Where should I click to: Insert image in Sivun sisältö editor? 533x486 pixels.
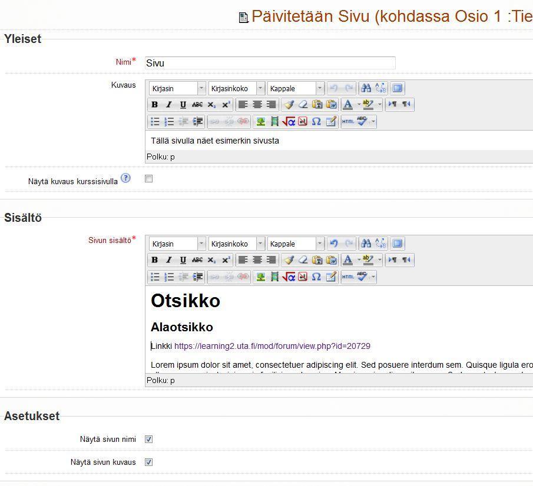point(261,277)
